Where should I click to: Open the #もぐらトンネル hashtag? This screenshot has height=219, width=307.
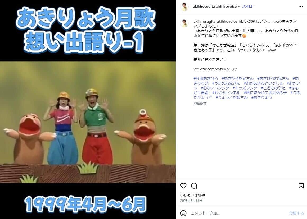[226, 93]
